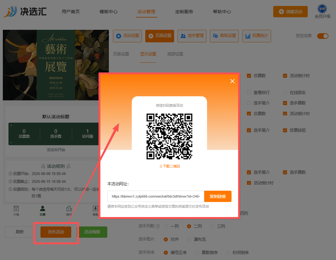The height and width of the screenshot is (260, 336).
Task: Open 模板中心 menu
Action: click(109, 12)
